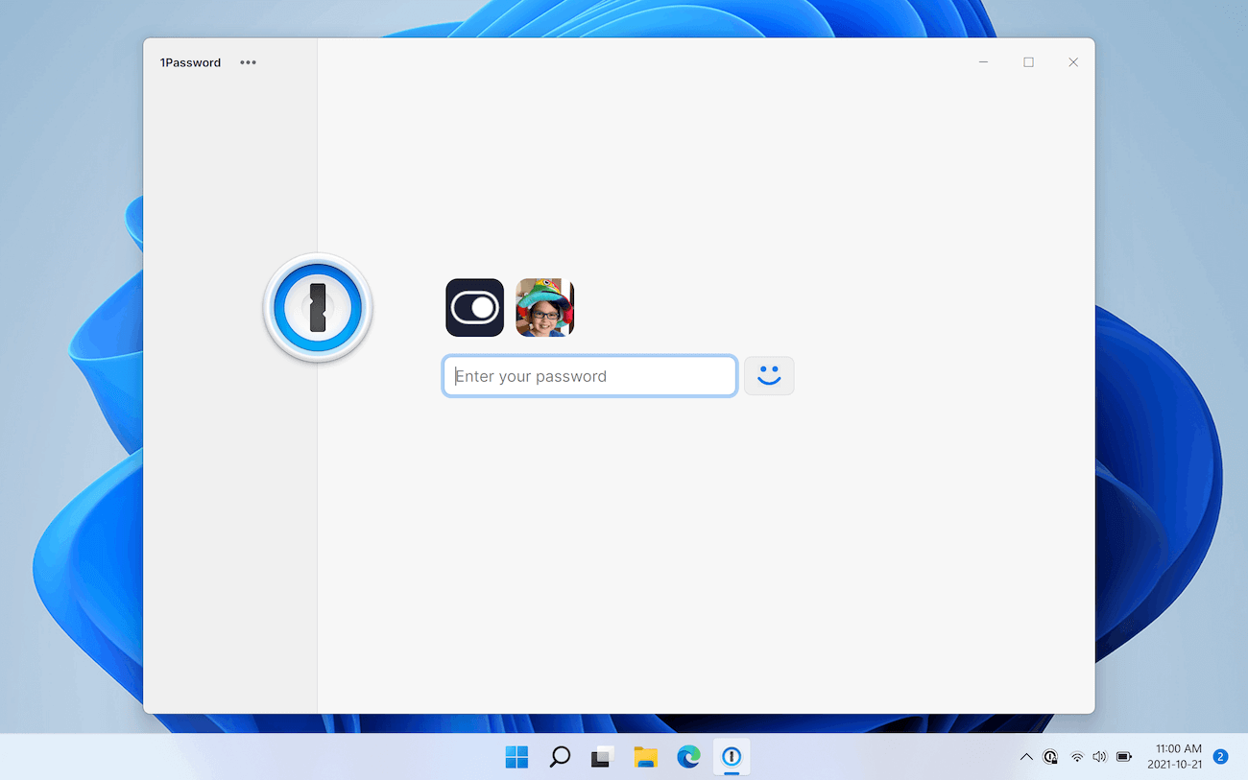Image resolution: width=1248 pixels, height=780 pixels.
Task: Open 1Password from the taskbar
Action: click(732, 757)
